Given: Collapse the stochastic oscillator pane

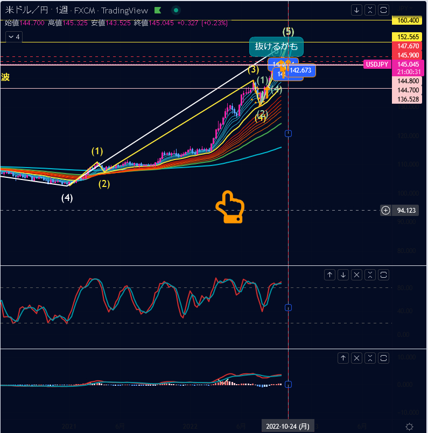Looking at the screenshot, I should pos(370,275).
